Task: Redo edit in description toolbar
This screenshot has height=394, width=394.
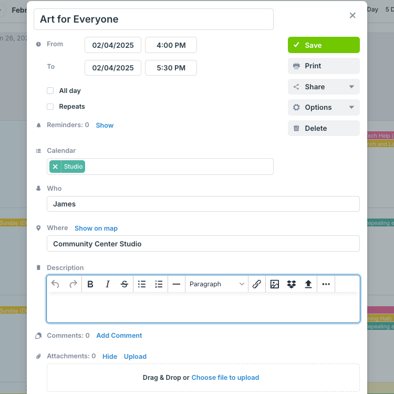Action: (x=73, y=284)
